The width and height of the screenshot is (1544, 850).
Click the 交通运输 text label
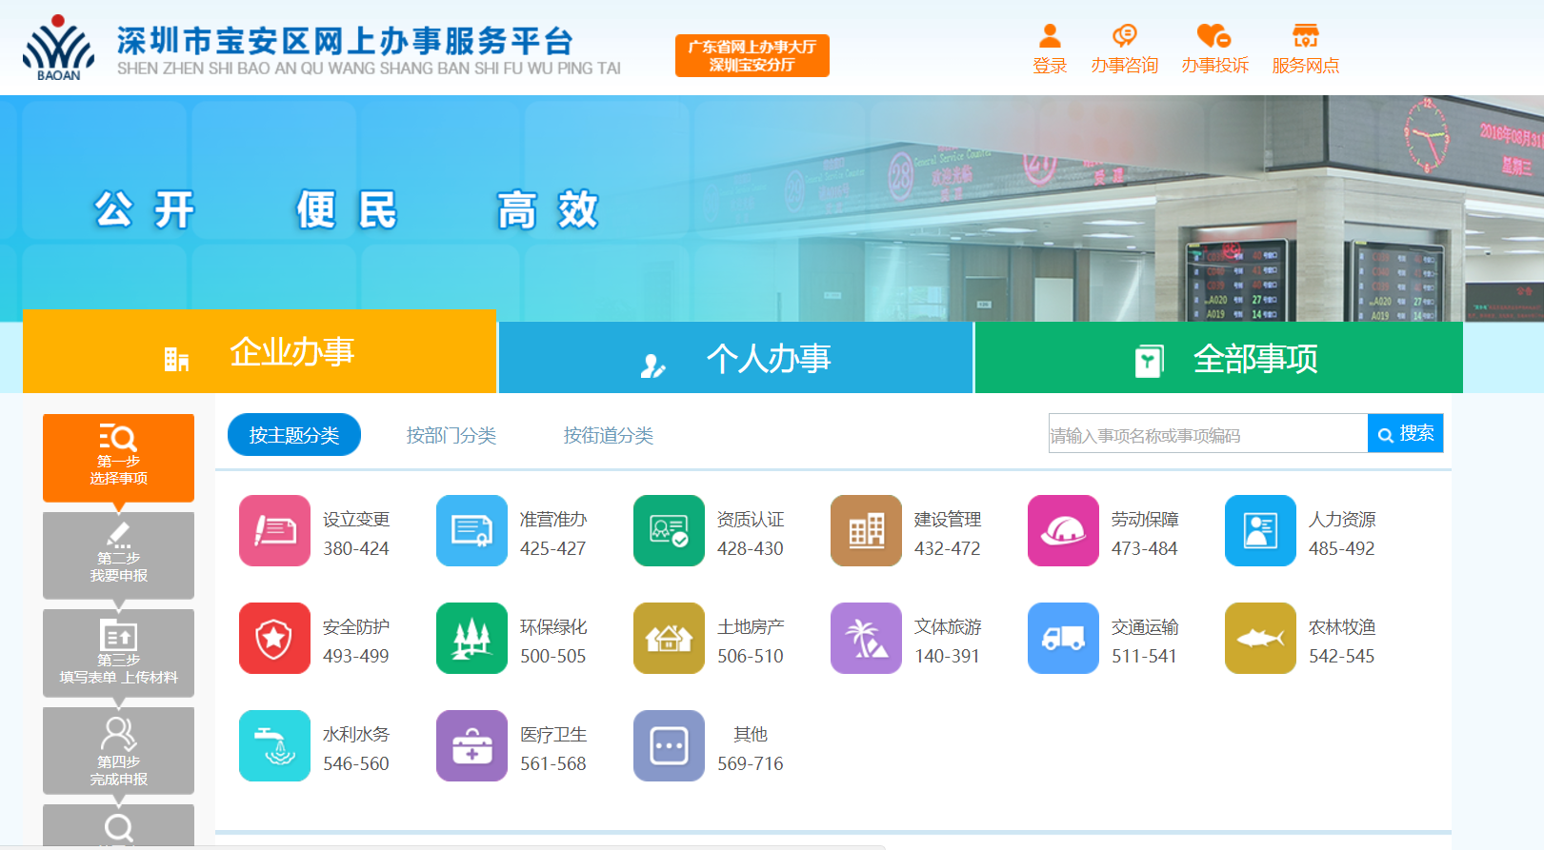pyautogui.click(x=1145, y=626)
